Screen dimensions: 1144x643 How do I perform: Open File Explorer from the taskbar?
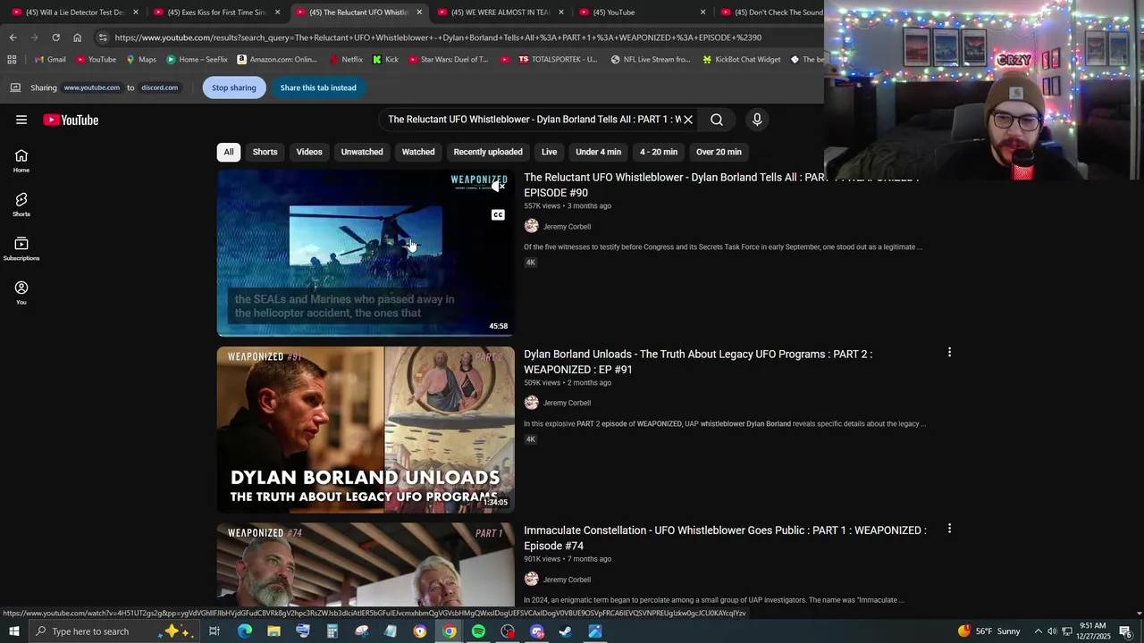pyautogui.click(x=273, y=631)
